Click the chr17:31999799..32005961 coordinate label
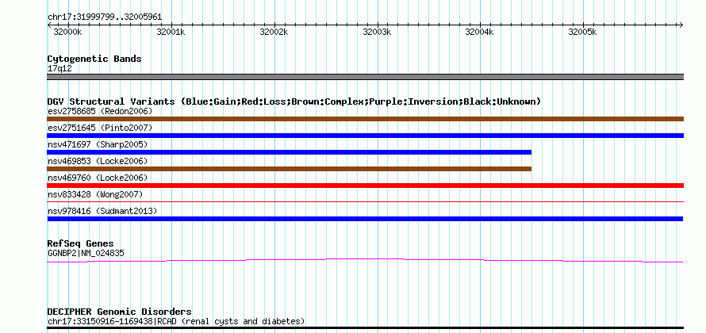Image resolution: width=706 pixels, height=333 pixels. click(x=105, y=17)
